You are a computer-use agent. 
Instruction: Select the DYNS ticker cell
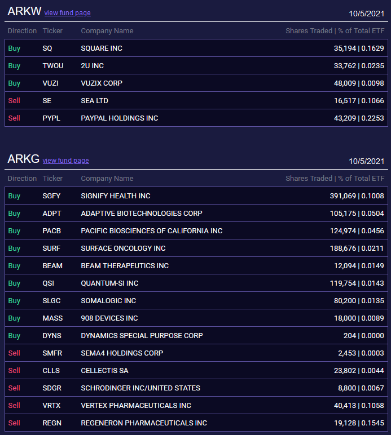coord(52,336)
